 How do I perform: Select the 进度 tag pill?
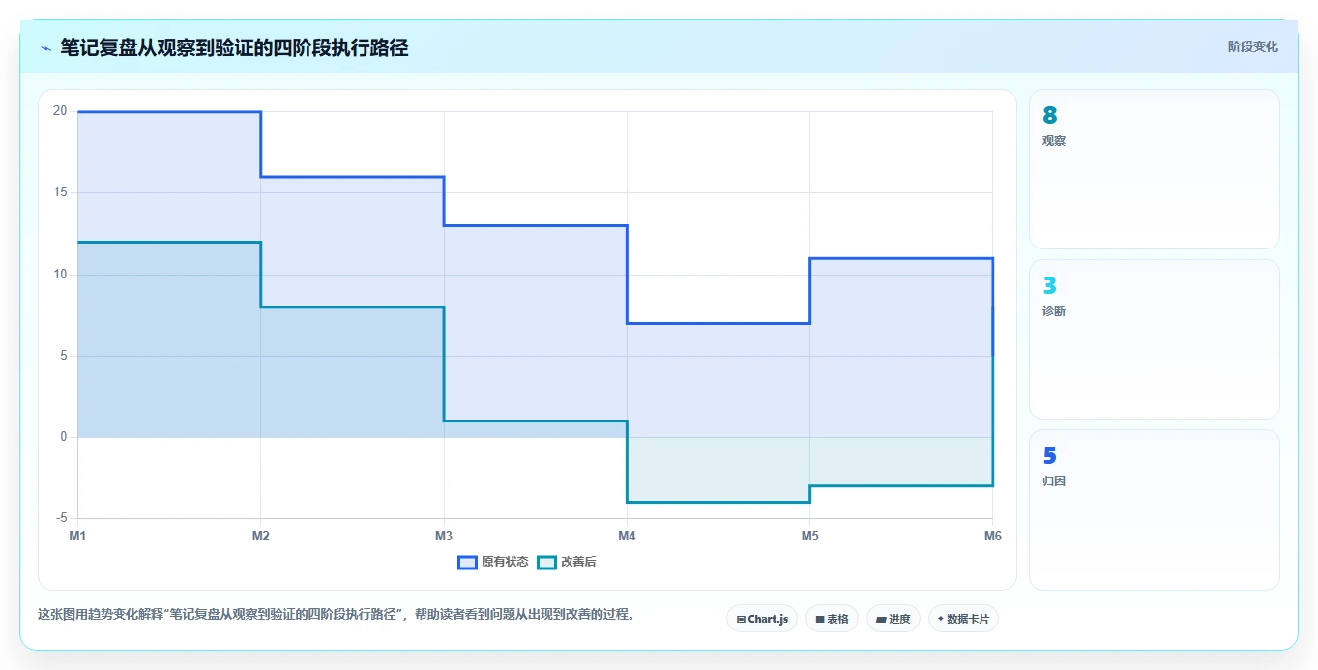tap(893, 619)
